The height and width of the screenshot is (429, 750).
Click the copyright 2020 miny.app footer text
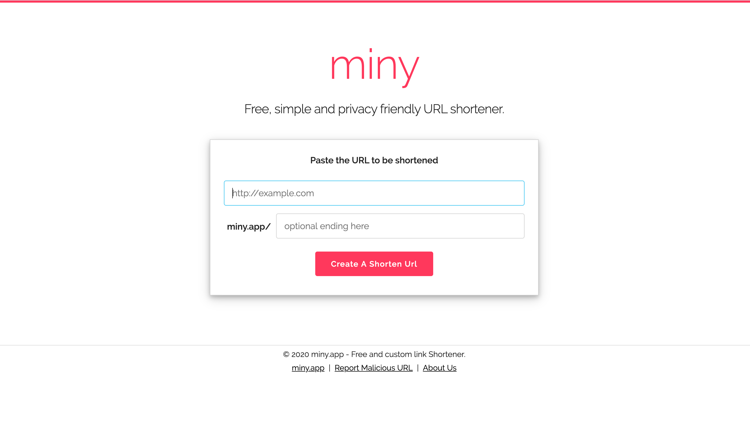click(374, 354)
